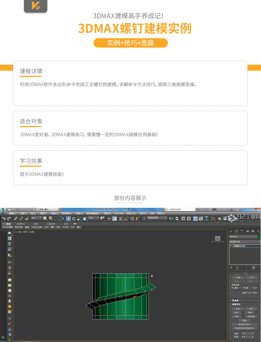Open the Hierarchy panel tab icon

pyautogui.click(x=242, y=231)
